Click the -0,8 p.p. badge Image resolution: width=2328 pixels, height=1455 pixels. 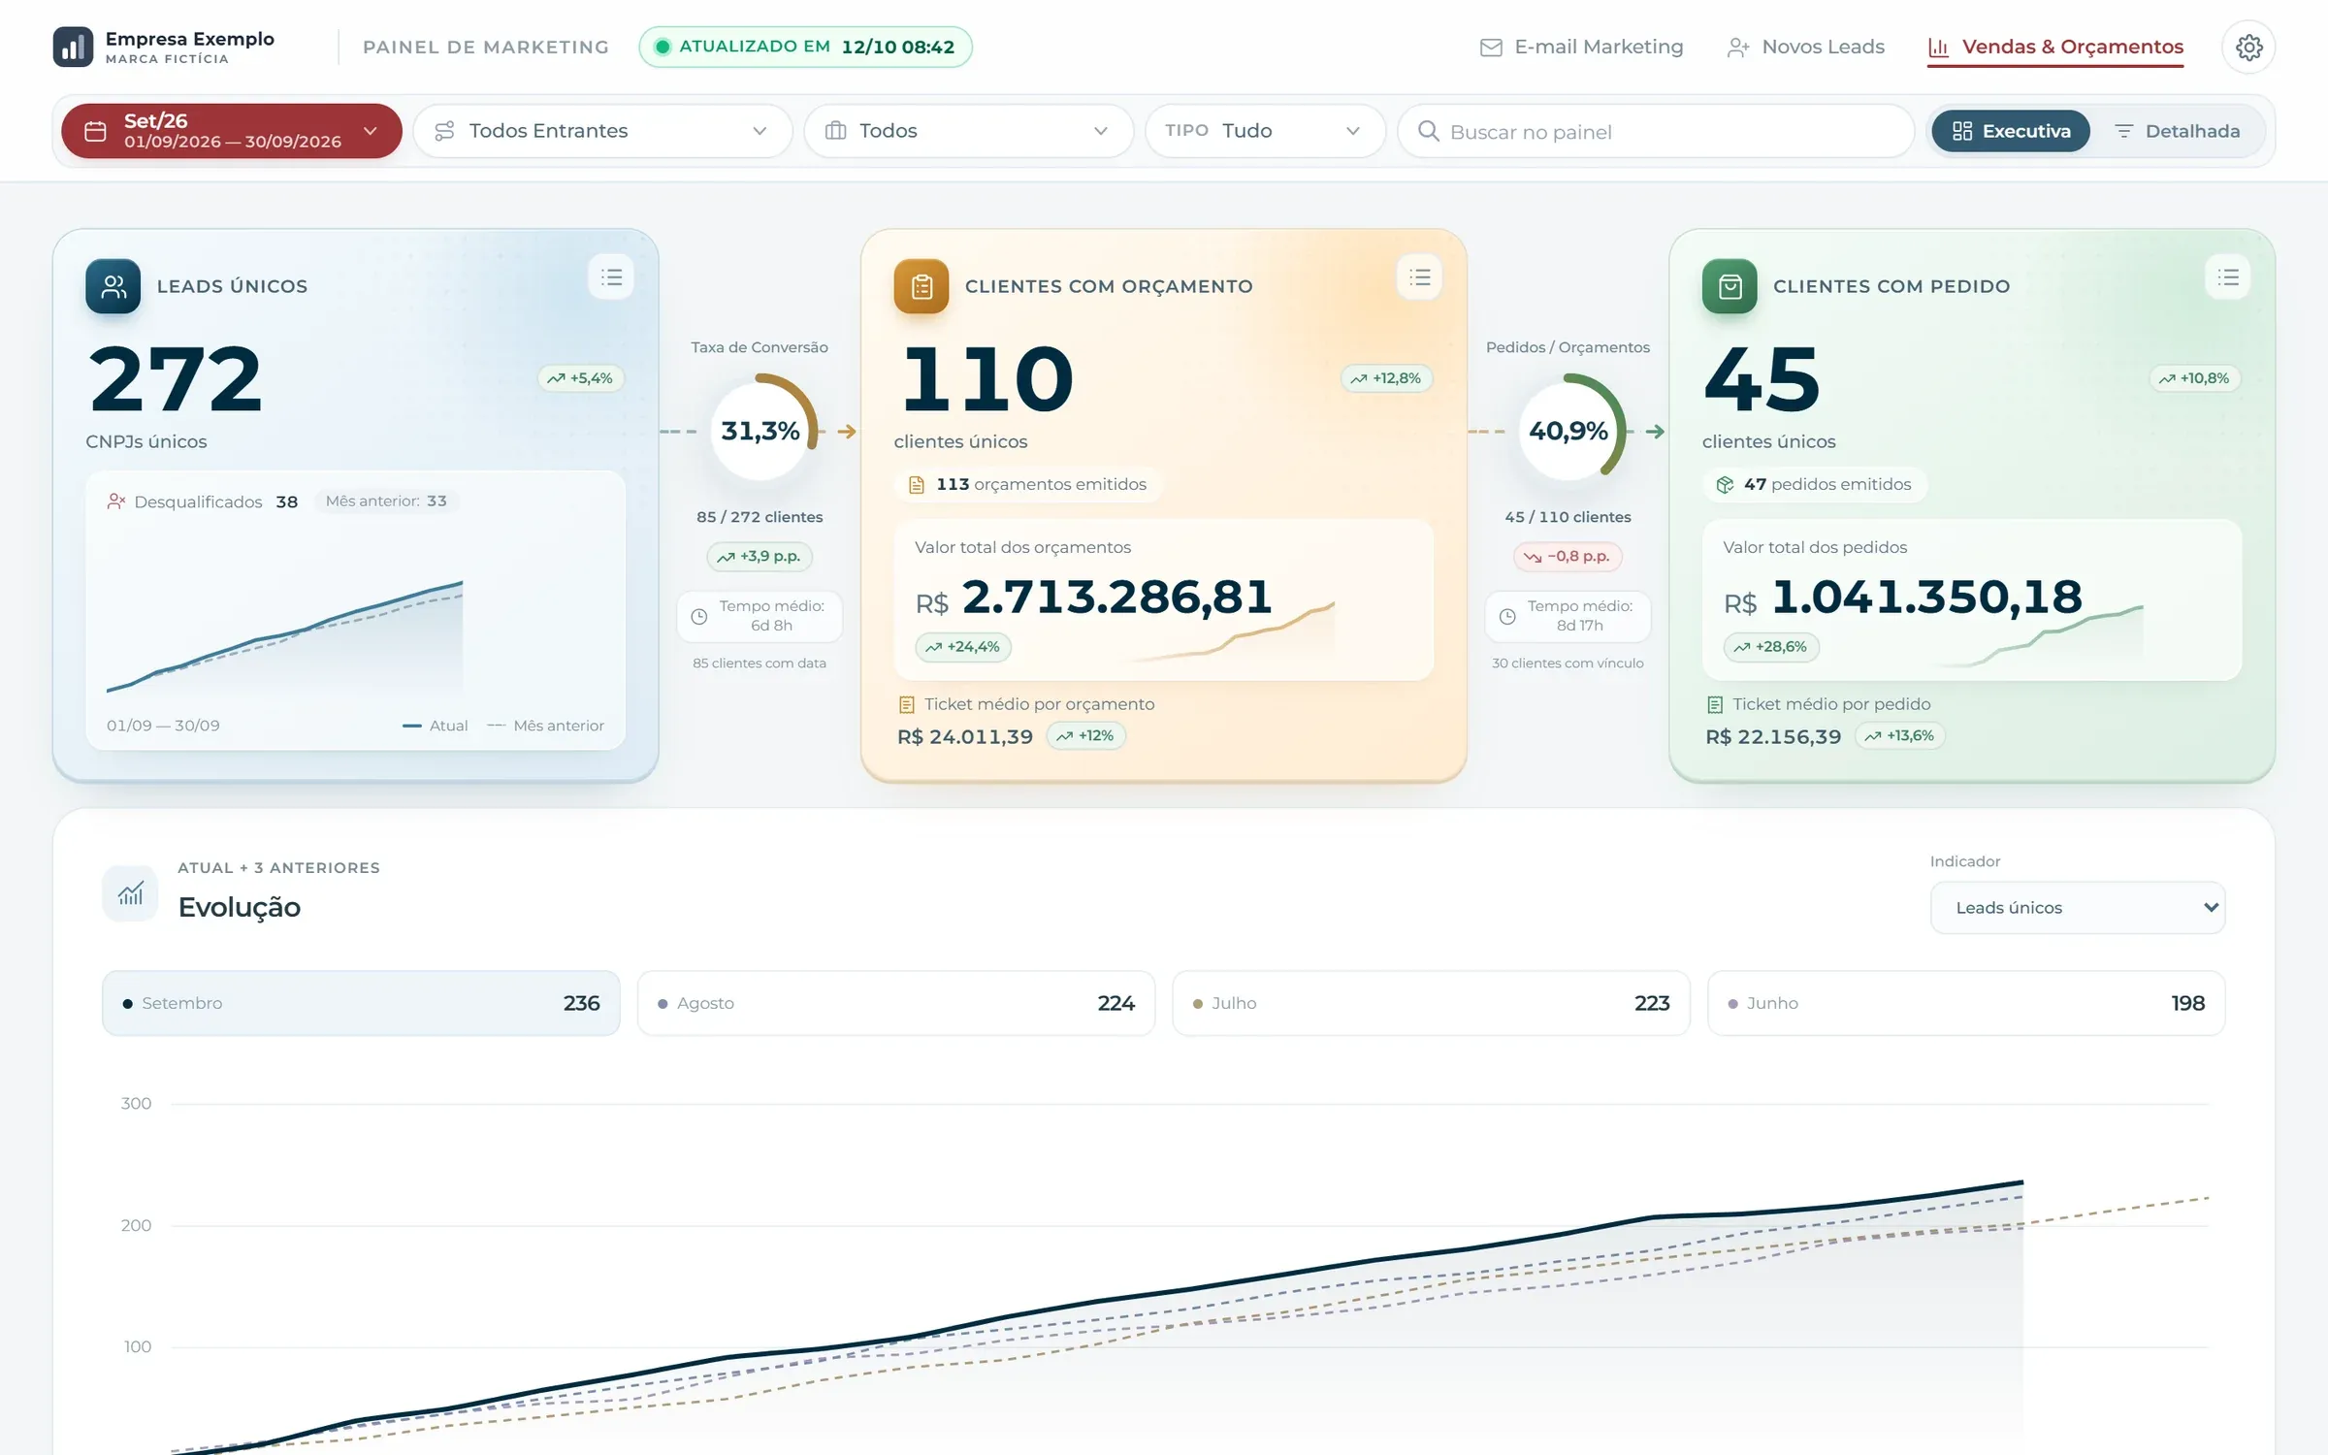pos(1568,557)
